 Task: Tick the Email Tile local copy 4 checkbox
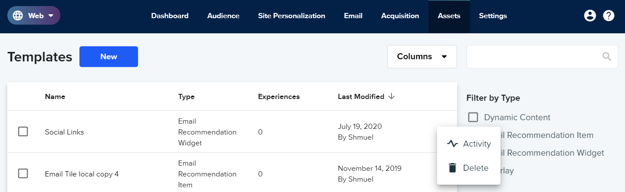pos(23,173)
